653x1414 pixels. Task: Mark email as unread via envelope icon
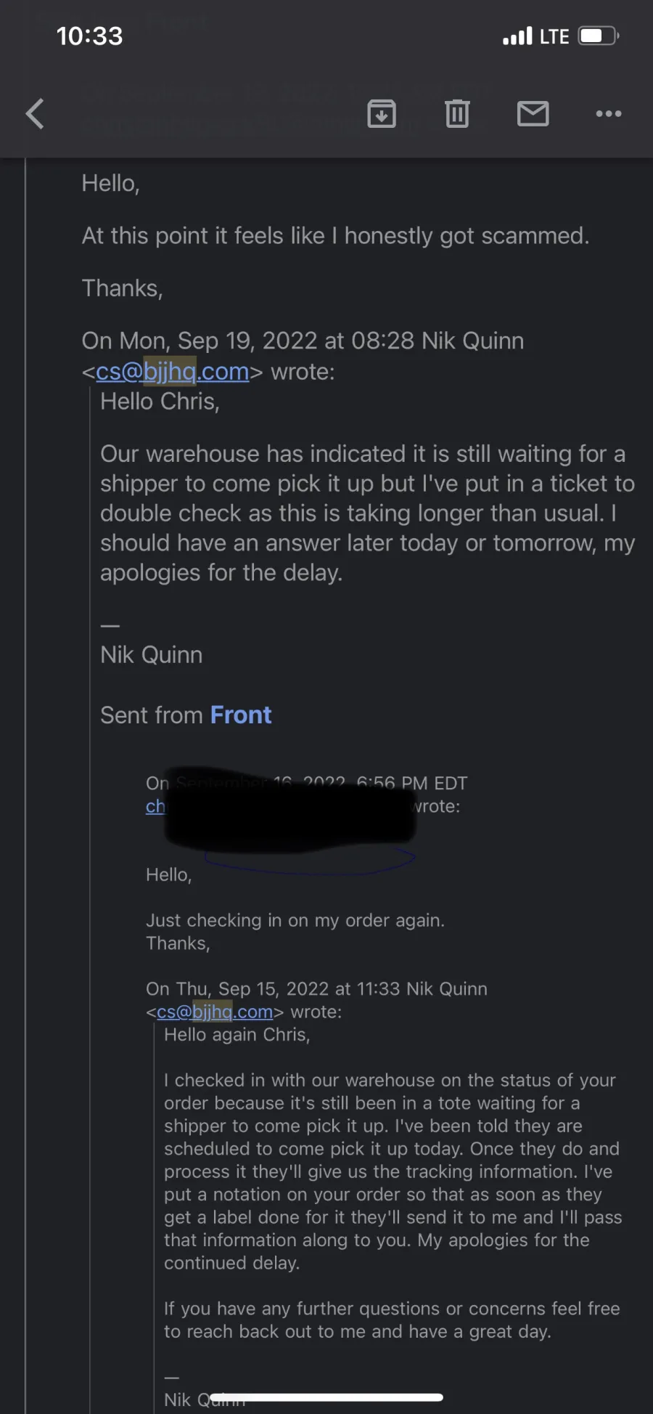[x=533, y=114]
